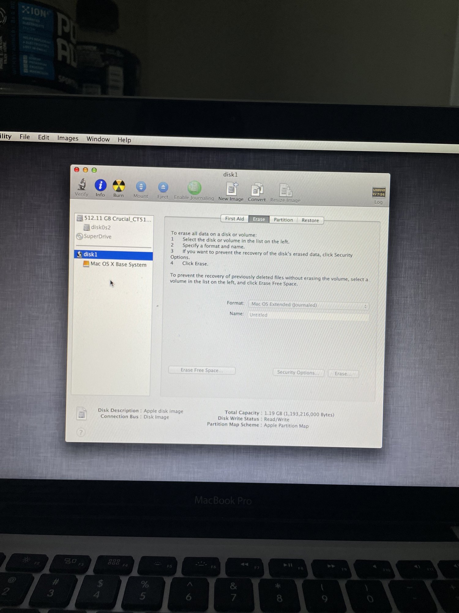The width and height of the screenshot is (459, 613).
Task: Open the Edit menu
Action: coord(43,137)
